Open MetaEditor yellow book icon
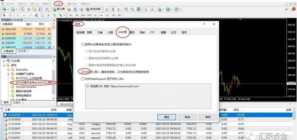The height and width of the screenshot is (140, 297). click(x=69, y=9)
